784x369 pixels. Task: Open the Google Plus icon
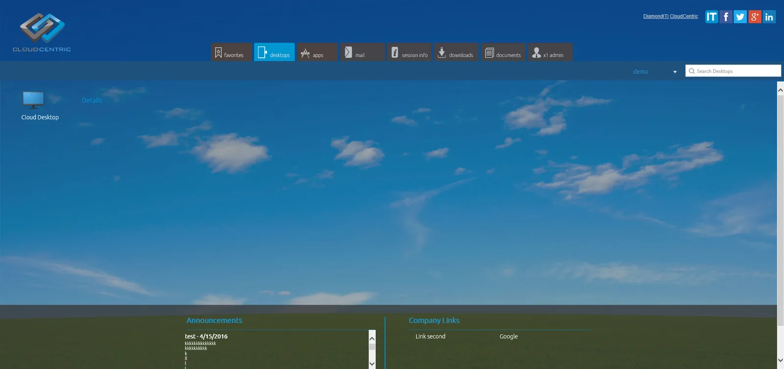click(x=755, y=17)
